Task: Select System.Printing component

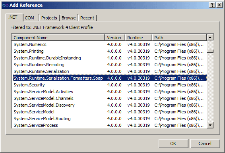Action: tap(110, 51)
